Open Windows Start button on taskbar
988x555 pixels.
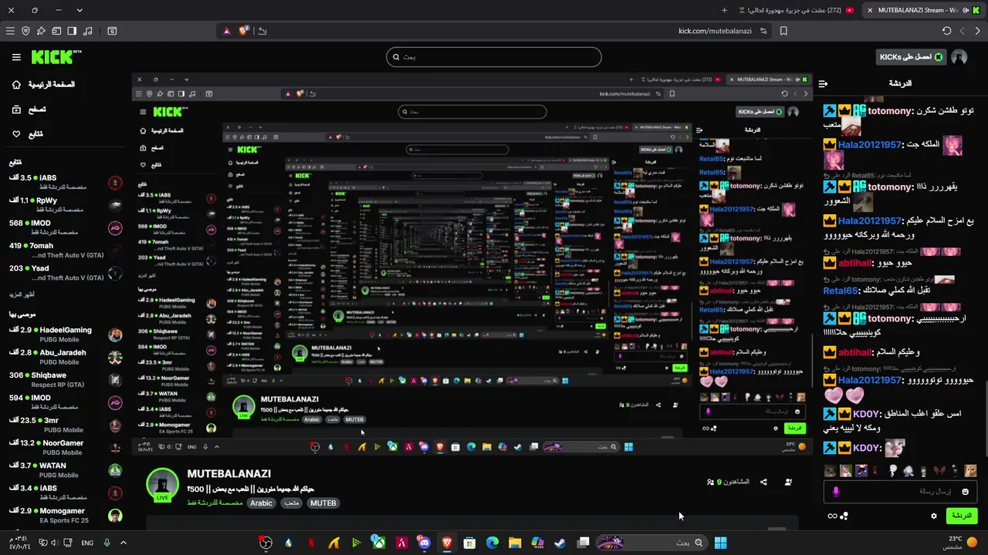point(720,543)
